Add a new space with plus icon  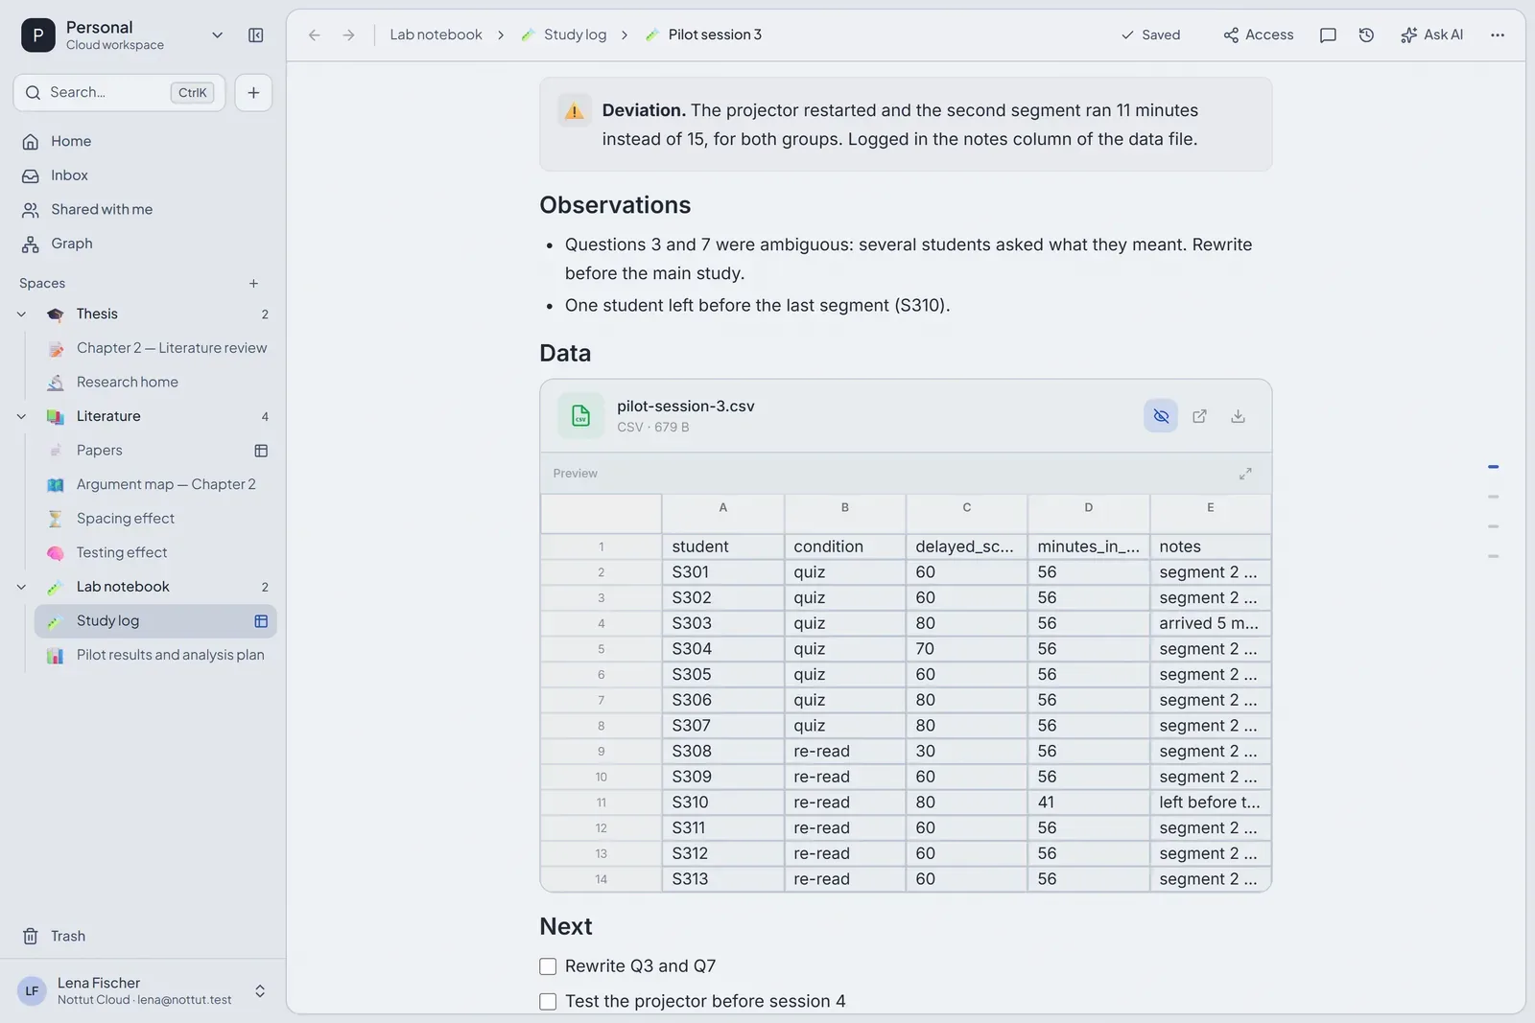pos(253,284)
